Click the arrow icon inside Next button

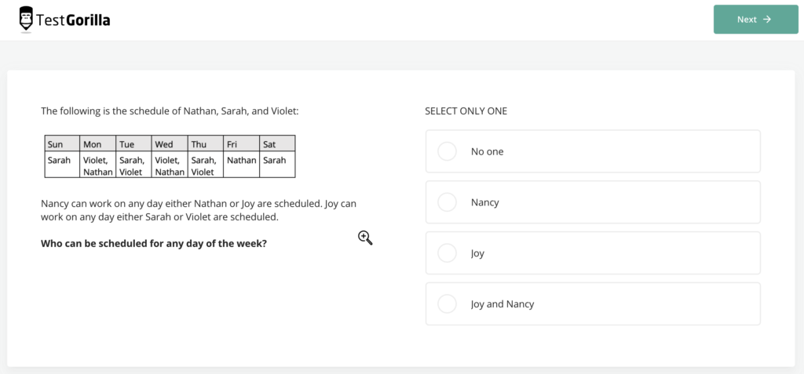[x=767, y=20]
